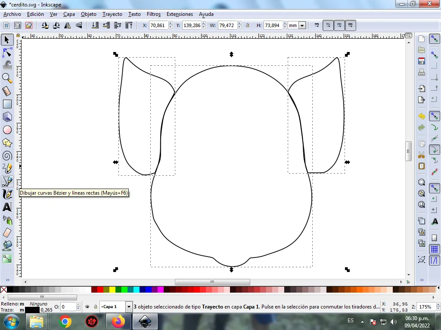
Task: Select the Gradient tool
Action: (x=7, y=259)
